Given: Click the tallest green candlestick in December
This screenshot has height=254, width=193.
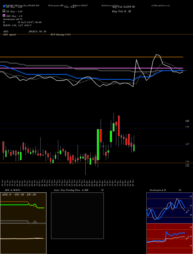Looking at the screenshot, I should [98, 145].
